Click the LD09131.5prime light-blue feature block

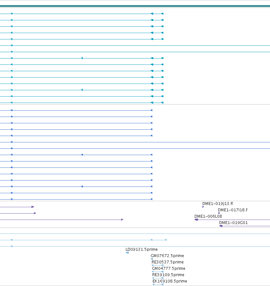(127, 253)
